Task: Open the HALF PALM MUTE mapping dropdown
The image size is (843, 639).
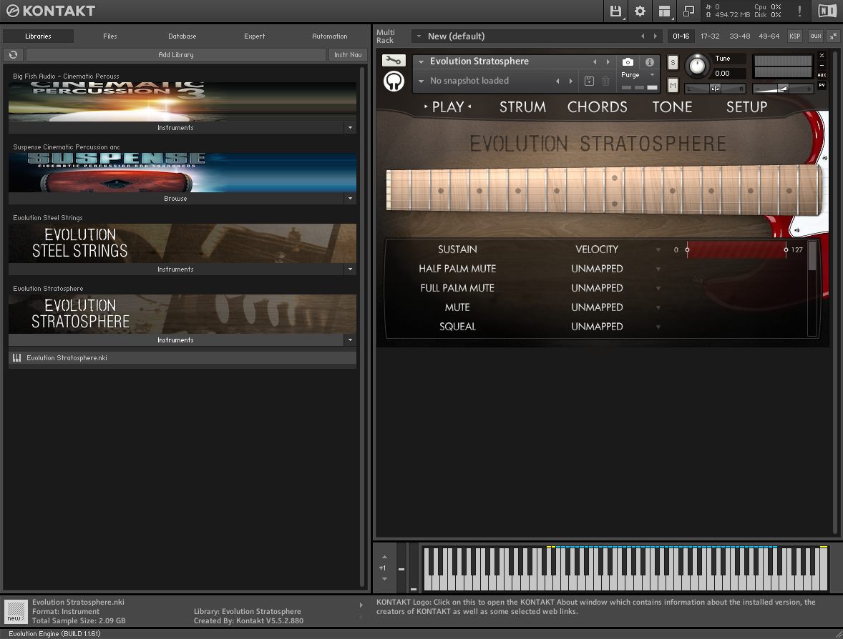Action: (658, 269)
